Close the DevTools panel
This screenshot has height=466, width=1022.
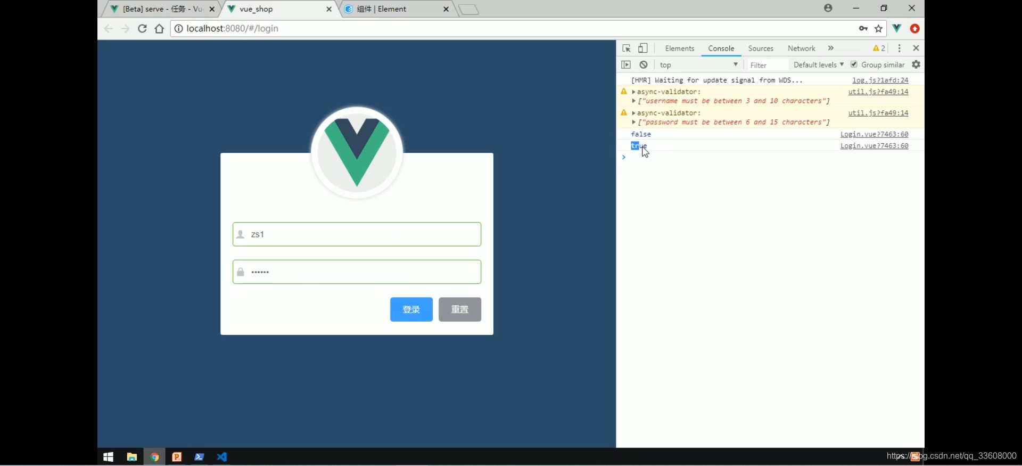[x=916, y=48]
